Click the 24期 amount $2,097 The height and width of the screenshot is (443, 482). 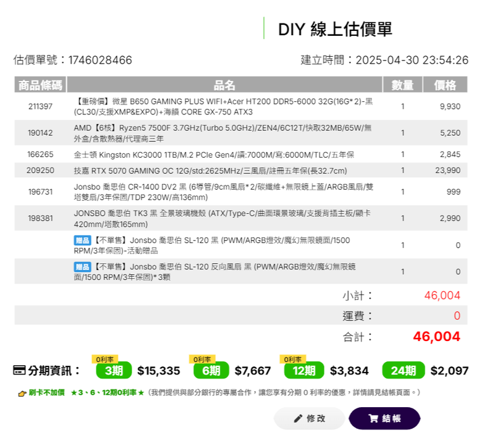coord(449,371)
